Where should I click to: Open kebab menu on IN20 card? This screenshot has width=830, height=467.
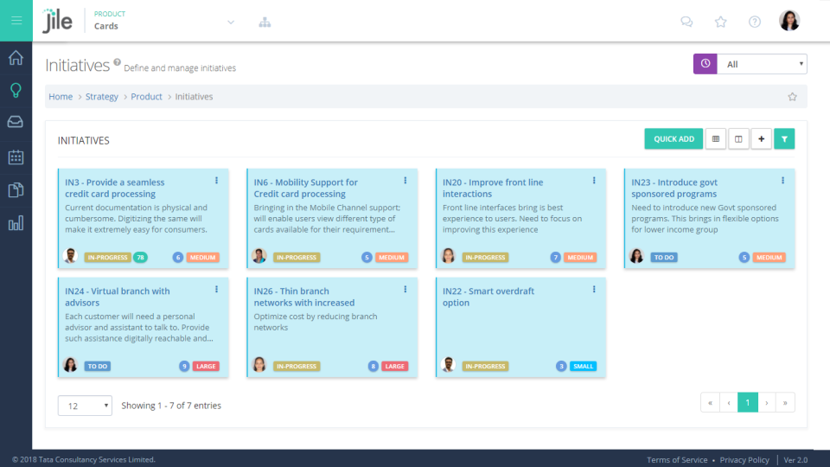coord(594,181)
